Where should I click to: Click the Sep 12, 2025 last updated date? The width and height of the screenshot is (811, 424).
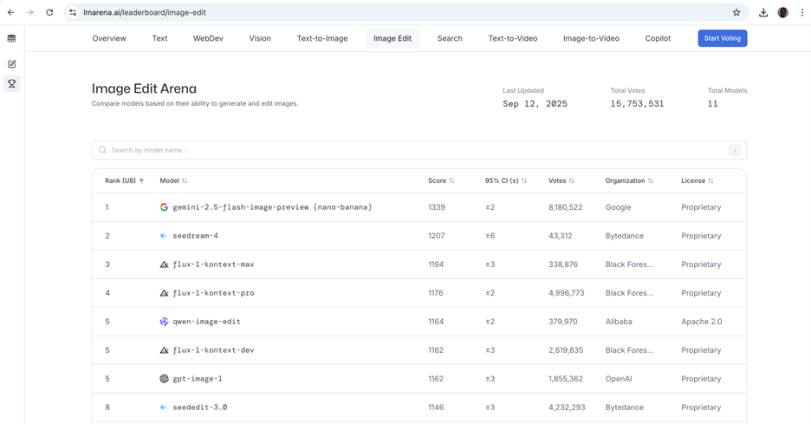(535, 103)
